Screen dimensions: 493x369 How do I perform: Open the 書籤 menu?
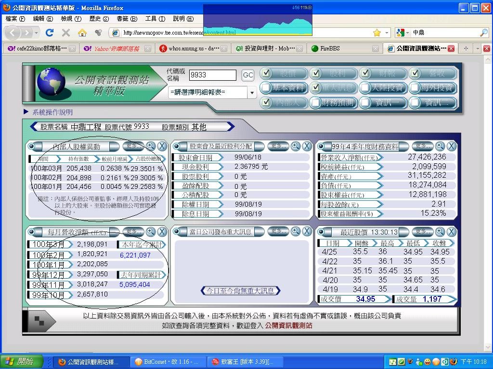tap(127, 19)
